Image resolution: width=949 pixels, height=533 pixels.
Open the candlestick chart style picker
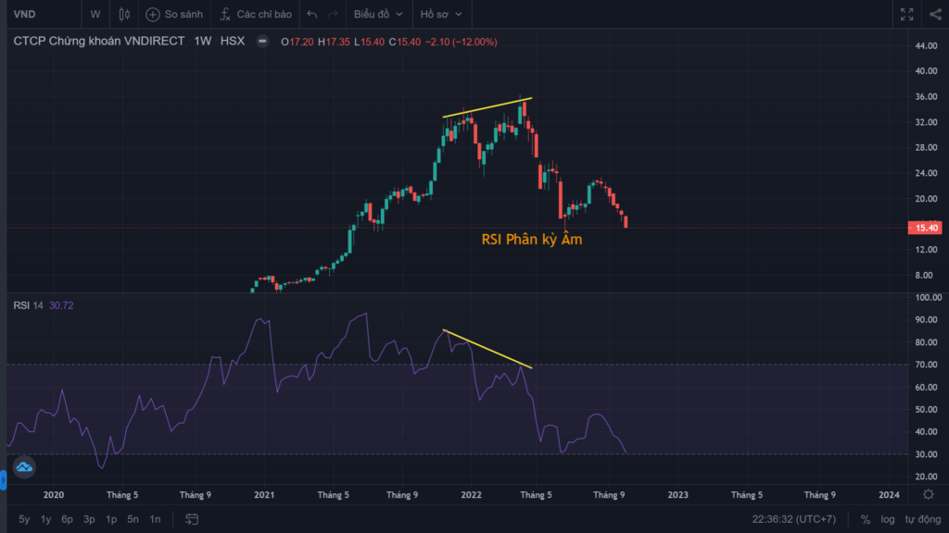(124, 14)
